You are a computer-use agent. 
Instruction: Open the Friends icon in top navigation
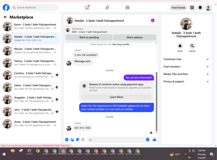click(x=107, y=7)
